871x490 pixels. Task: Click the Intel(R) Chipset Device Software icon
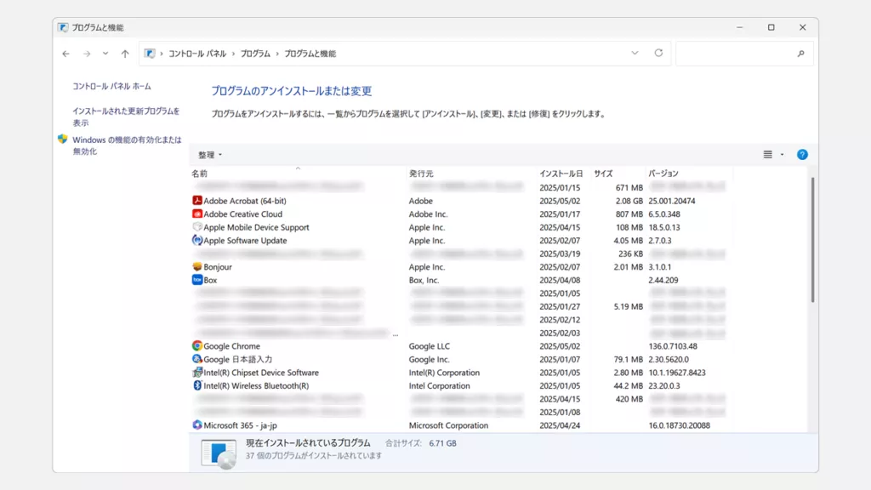pos(197,373)
